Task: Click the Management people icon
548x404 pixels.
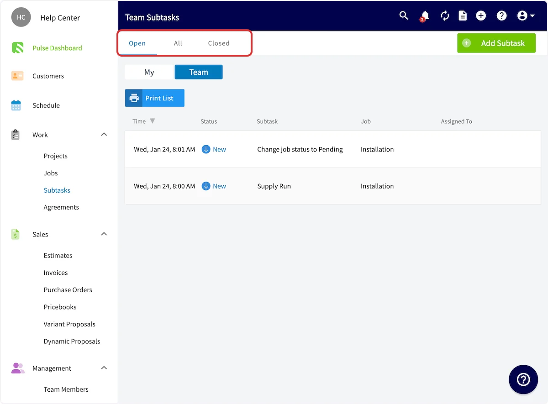Action: tap(18, 368)
